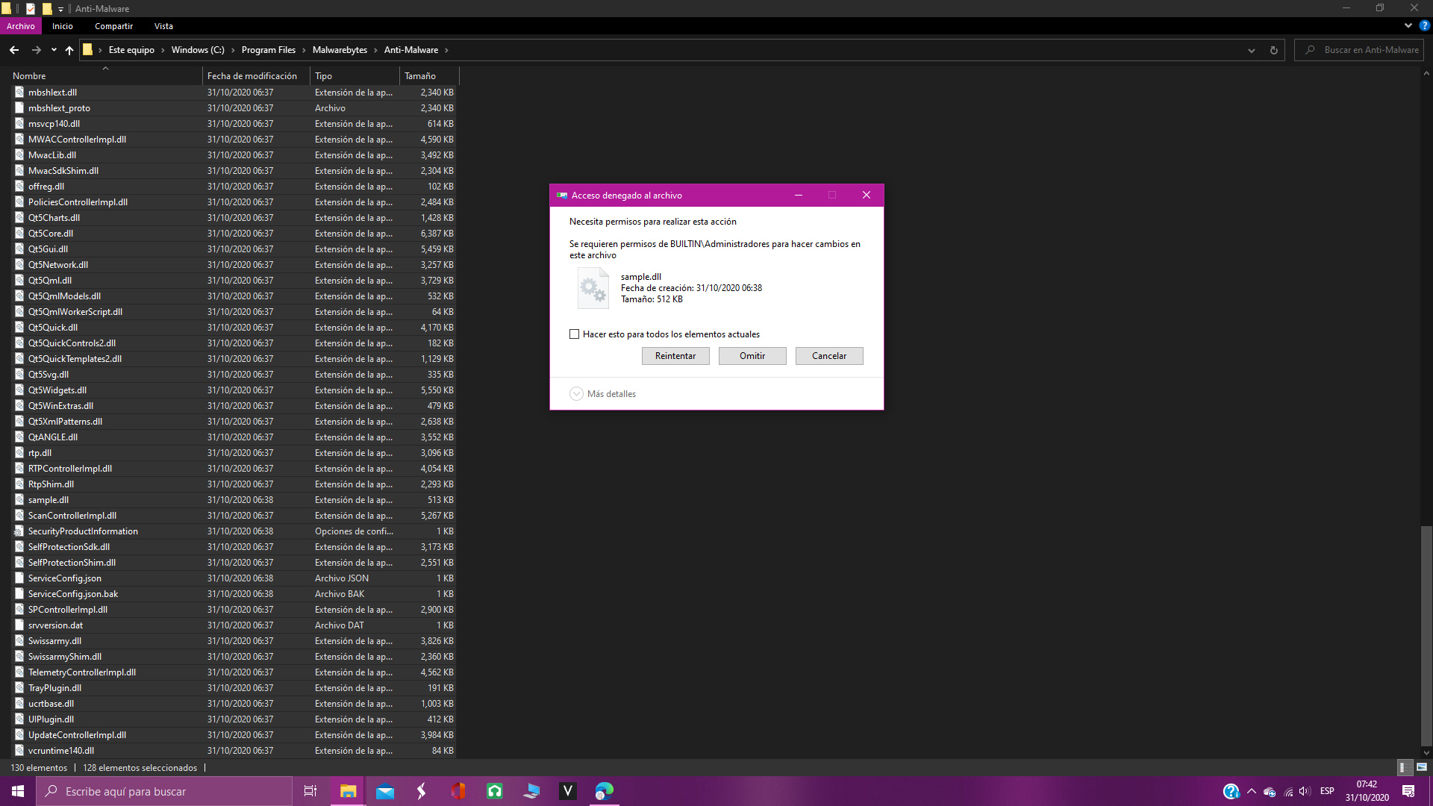
Task: Open the Archivo menu
Action: (x=21, y=26)
